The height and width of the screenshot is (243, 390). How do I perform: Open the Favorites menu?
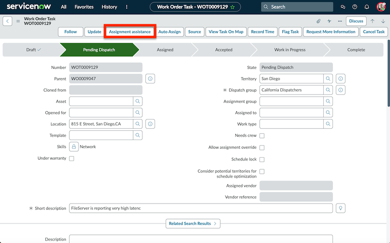tap(84, 7)
